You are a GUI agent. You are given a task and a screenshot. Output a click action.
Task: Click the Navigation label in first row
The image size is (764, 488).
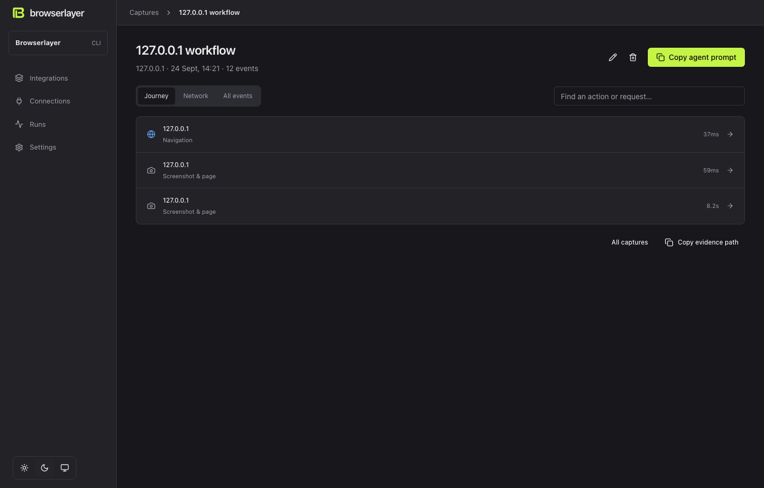click(178, 140)
